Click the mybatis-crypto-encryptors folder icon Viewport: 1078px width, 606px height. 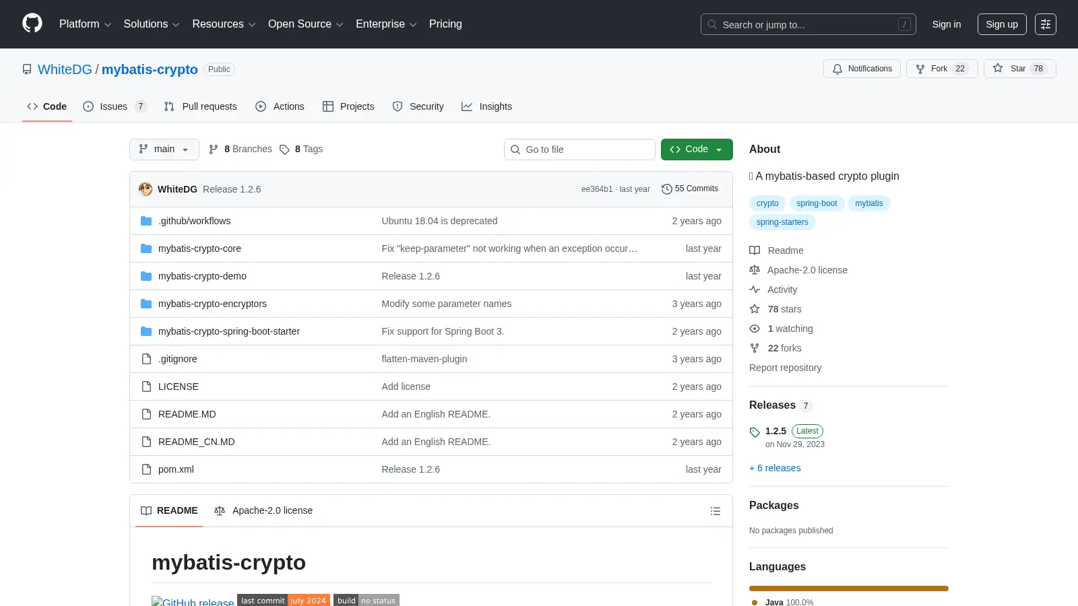tap(146, 304)
